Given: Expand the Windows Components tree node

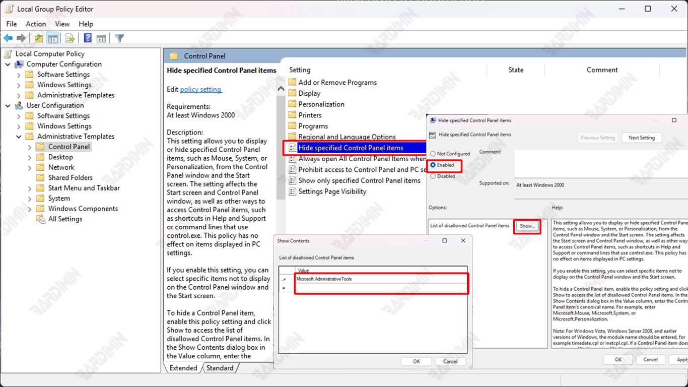Looking at the screenshot, I should click(30, 209).
